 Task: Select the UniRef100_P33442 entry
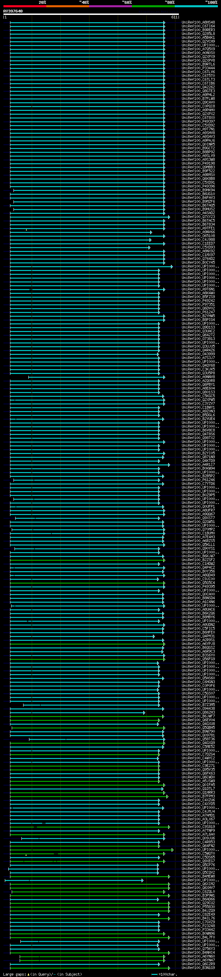point(198,930)
